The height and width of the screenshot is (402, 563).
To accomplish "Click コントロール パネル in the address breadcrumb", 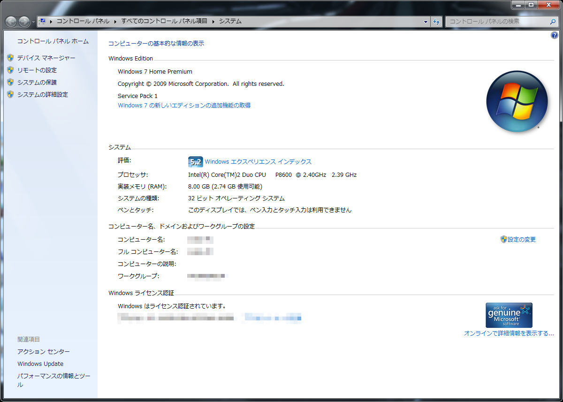I will tap(83, 21).
